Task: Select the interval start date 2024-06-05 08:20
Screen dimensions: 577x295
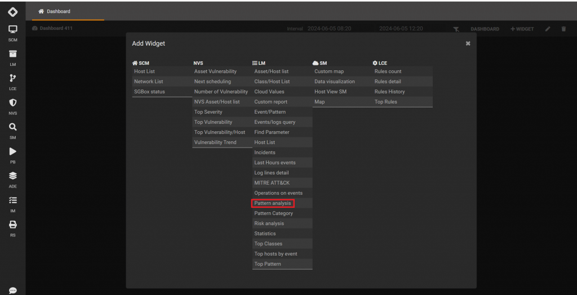Action: pyautogui.click(x=329, y=28)
